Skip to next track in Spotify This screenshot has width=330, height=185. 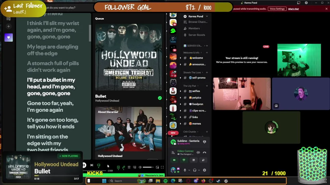[x=92, y=165]
